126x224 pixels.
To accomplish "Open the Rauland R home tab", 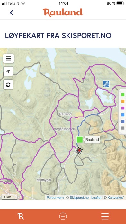I will pyautogui.click(x=21, y=216).
